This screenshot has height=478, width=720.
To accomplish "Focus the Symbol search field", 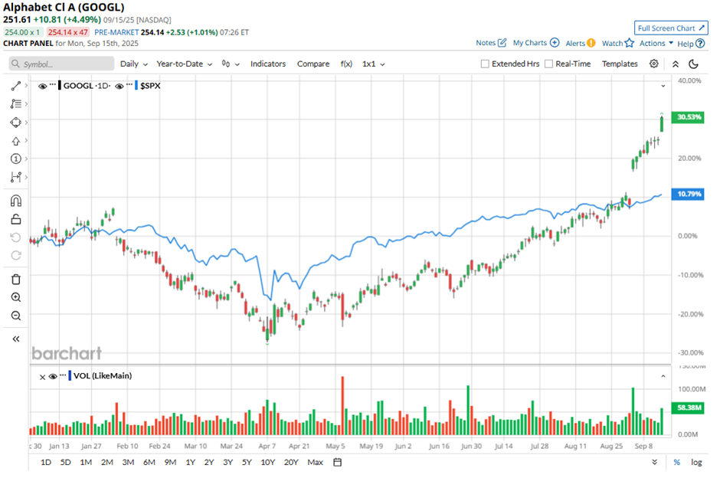I will click(x=61, y=64).
